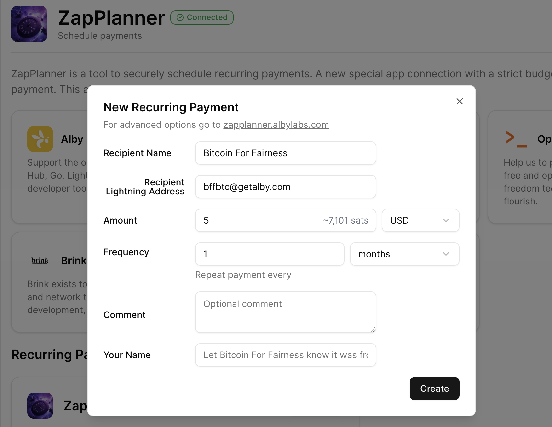This screenshot has width=552, height=427.
Task: Open the zapplanner.albylabs.com link
Action: 276,125
